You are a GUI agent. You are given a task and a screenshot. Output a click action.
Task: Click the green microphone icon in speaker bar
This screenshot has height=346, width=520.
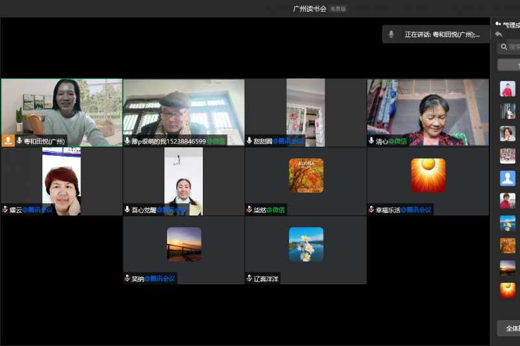[391, 34]
